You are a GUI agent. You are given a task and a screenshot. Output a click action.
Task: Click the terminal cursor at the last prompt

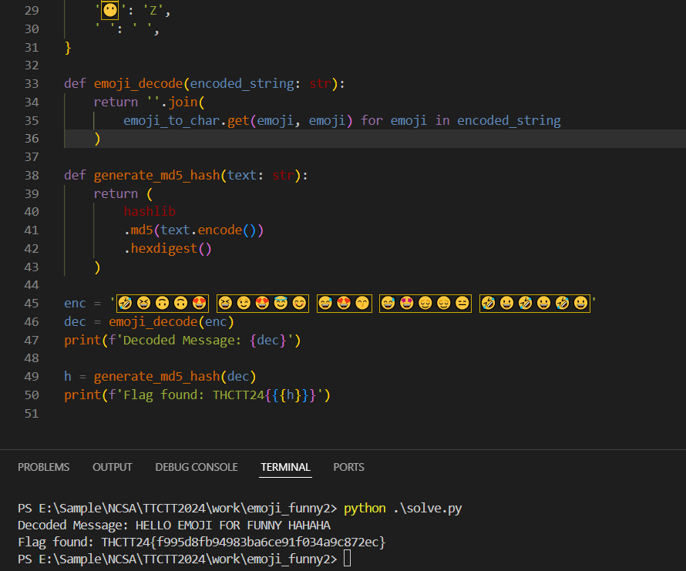pyautogui.click(x=347, y=559)
